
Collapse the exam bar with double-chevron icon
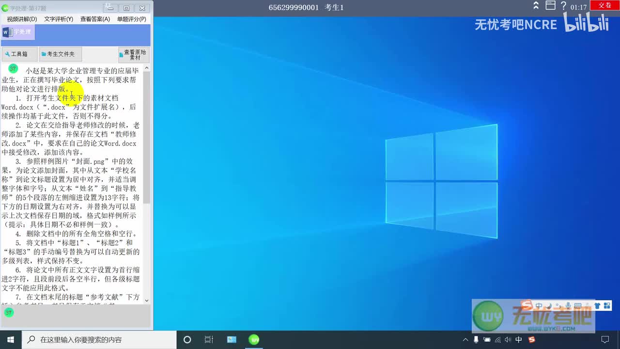[536, 6]
